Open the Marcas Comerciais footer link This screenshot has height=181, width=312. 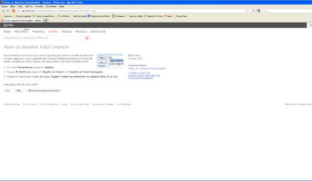[80, 104]
